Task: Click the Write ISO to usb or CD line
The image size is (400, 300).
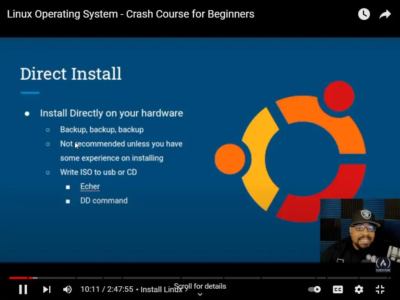Action: [x=98, y=172]
